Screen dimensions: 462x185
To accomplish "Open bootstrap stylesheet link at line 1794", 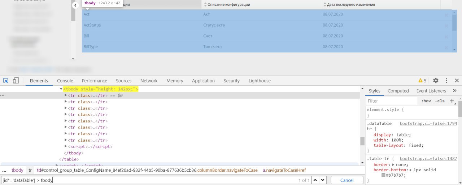I will click(428, 123).
